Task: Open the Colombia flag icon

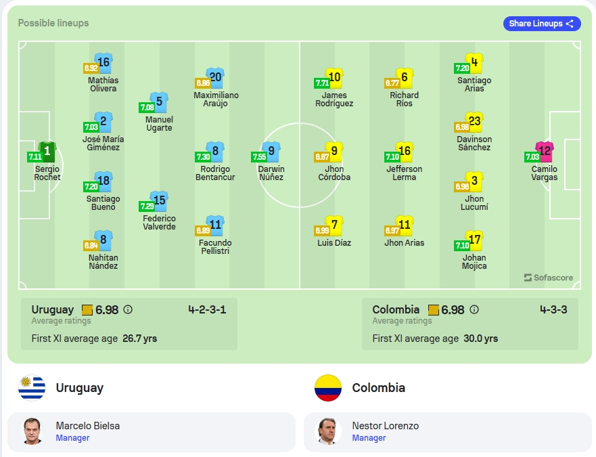Action: [x=328, y=388]
